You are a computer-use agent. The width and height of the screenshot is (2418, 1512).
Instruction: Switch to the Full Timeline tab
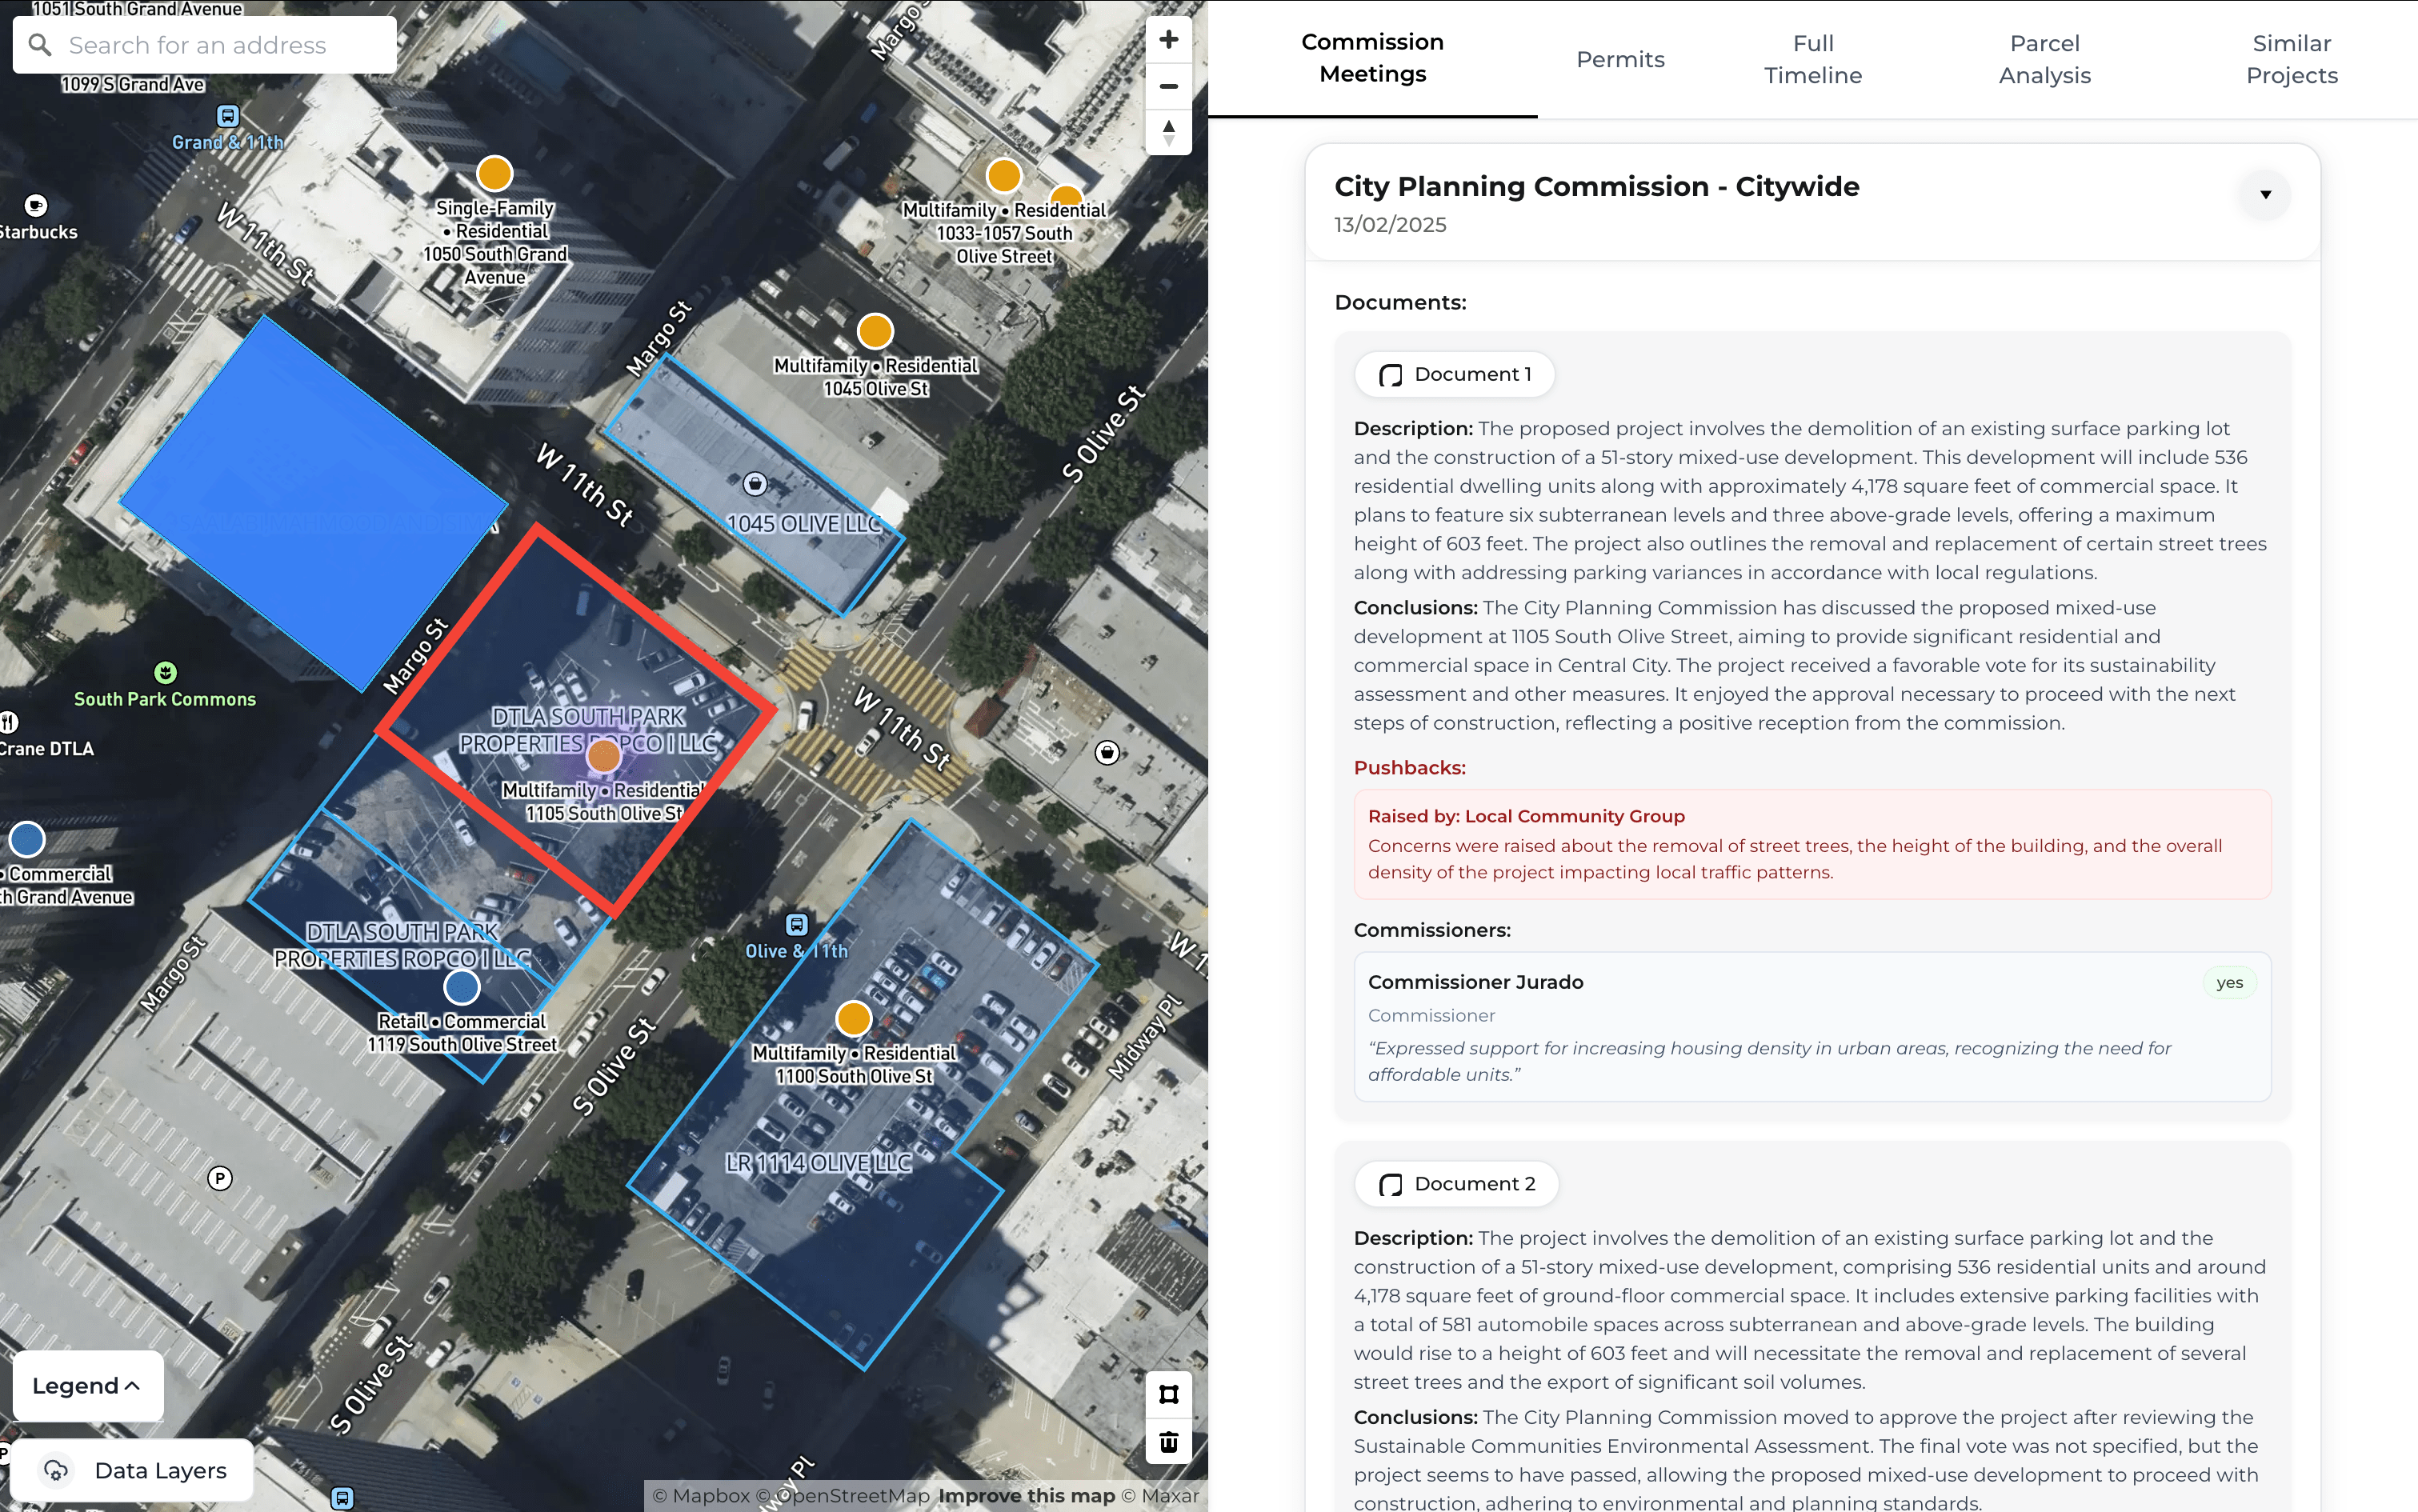[1812, 59]
